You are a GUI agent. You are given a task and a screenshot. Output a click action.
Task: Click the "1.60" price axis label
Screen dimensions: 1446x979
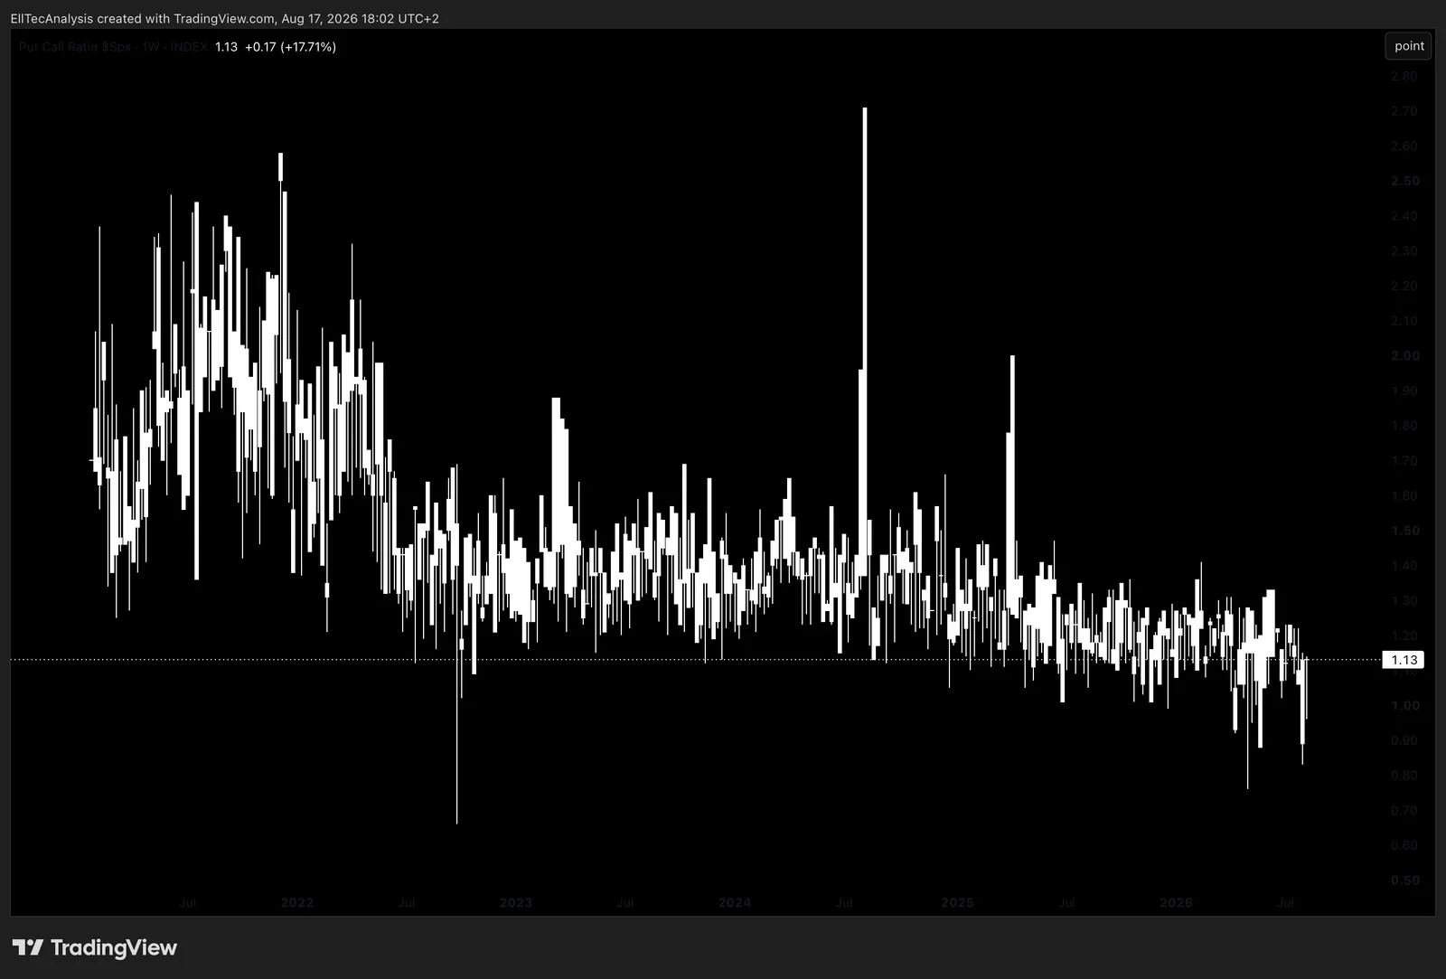1404,496
